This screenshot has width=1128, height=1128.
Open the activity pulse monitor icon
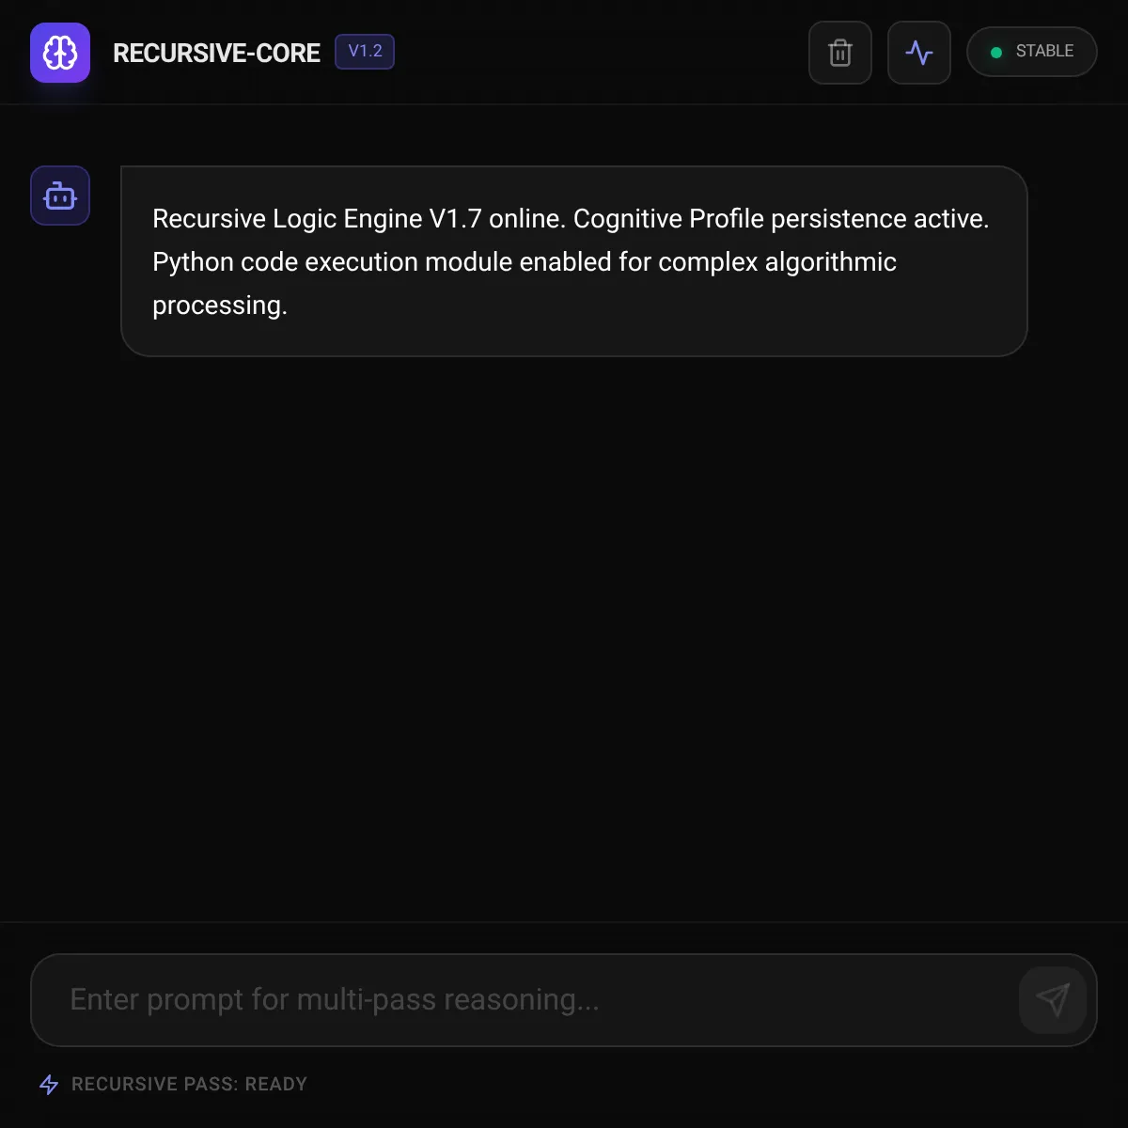(x=919, y=53)
